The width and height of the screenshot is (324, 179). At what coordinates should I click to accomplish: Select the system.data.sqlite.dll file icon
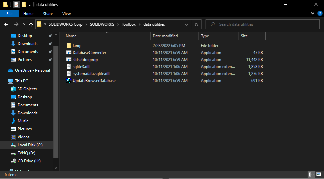point(69,73)
